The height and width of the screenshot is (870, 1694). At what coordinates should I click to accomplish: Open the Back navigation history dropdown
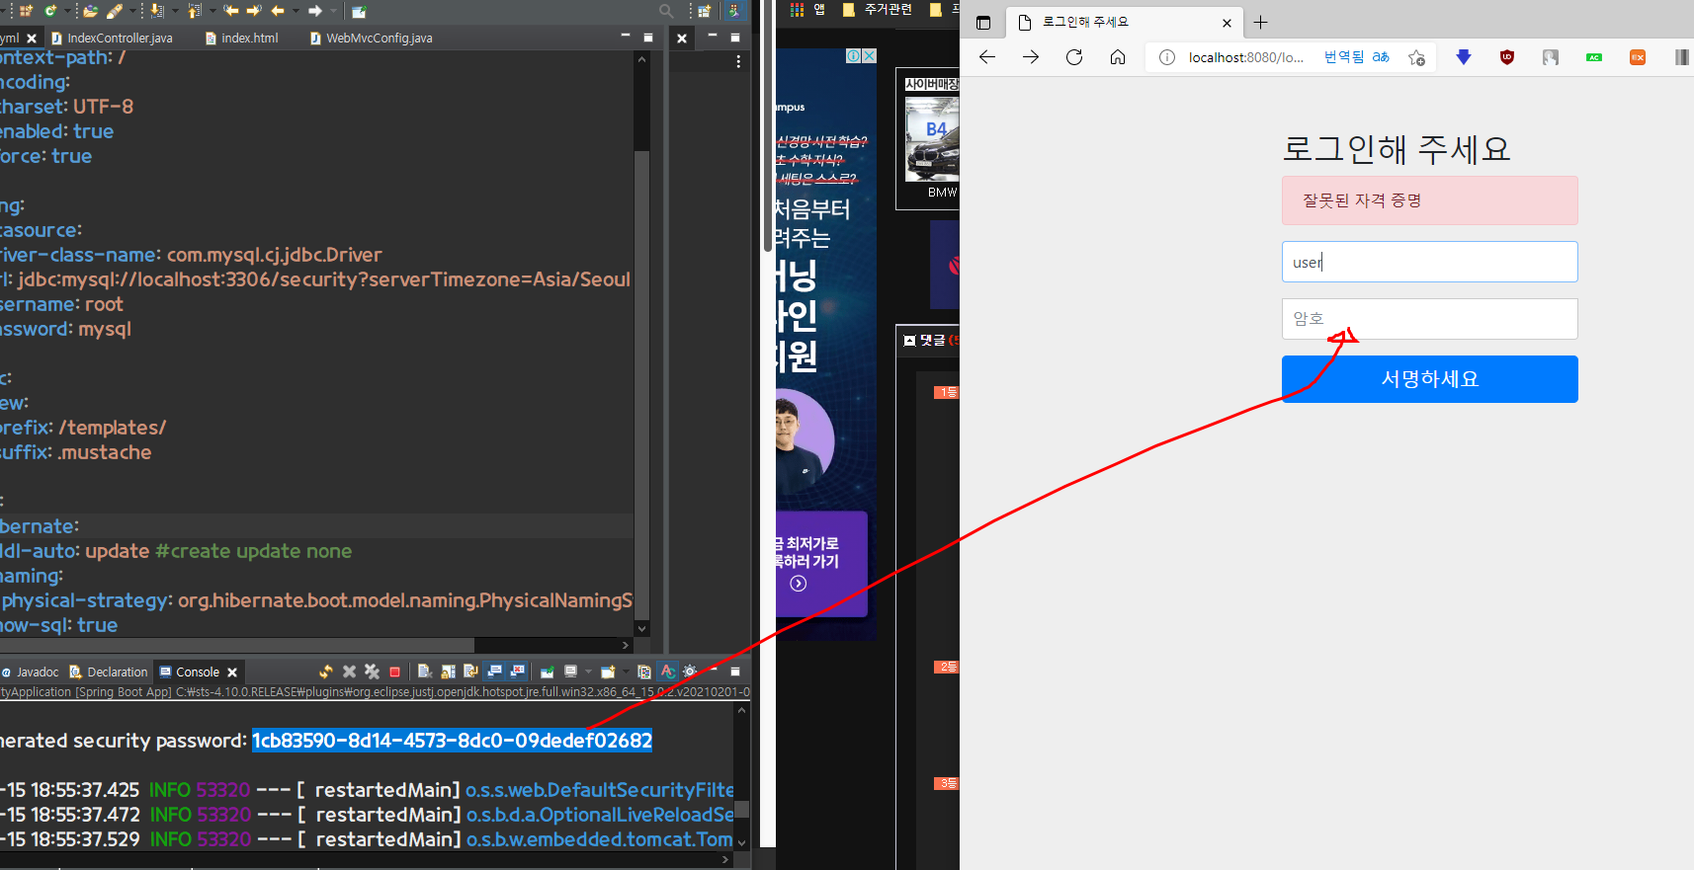(296, 11)
